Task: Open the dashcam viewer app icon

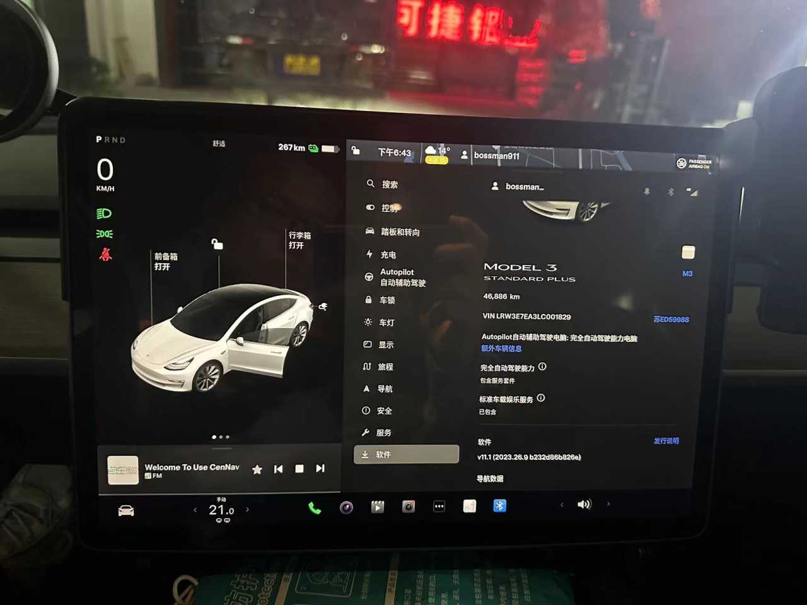Action: [409, 507]
